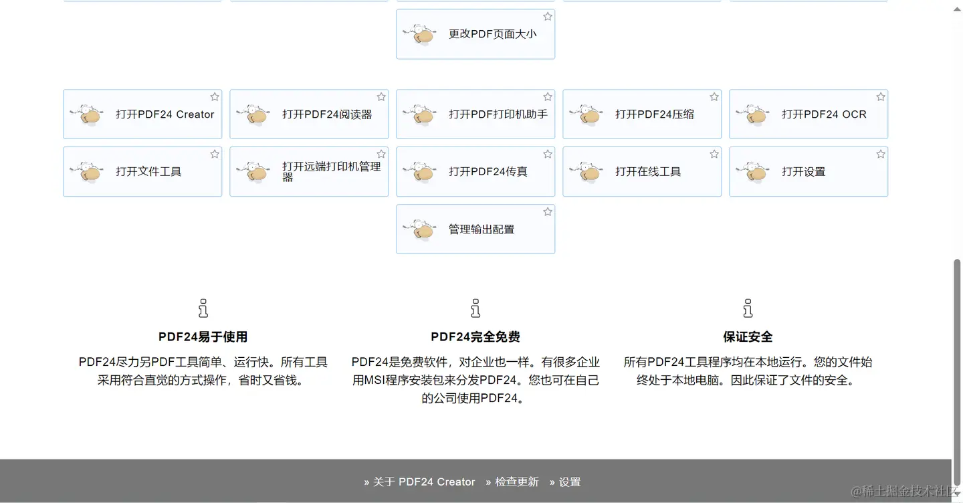Screen dimensions: 963x503
Task: Click sheep icon on 更改PDF页面大小 tile
Action: click(x=421, y=34)
